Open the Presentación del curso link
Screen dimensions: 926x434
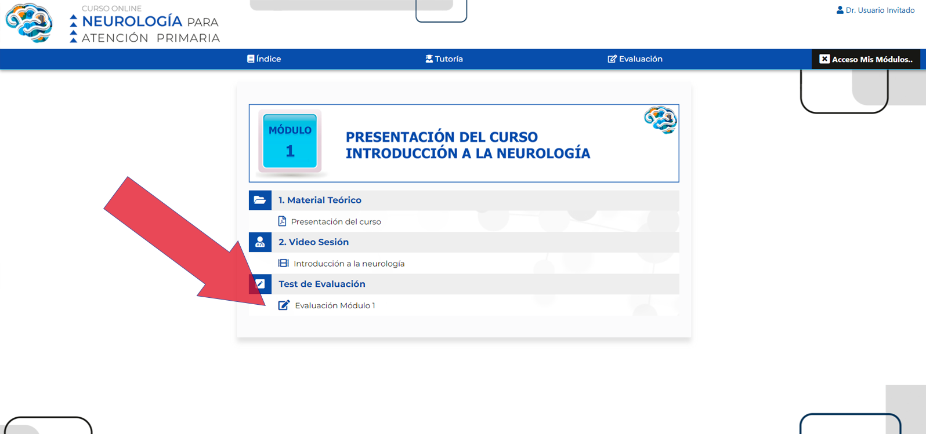336,222
